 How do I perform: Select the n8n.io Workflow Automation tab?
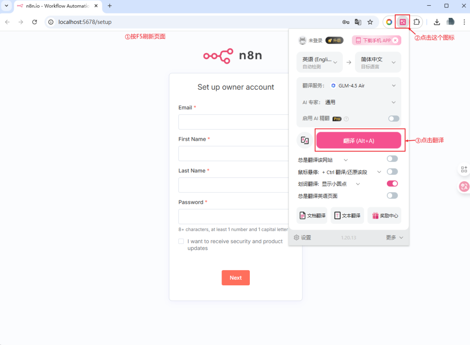tap(57, 6)
